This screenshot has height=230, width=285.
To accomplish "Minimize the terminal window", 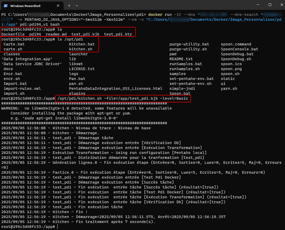I will [258, 5].
